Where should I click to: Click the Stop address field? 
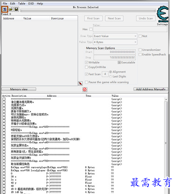coord(114,58)
